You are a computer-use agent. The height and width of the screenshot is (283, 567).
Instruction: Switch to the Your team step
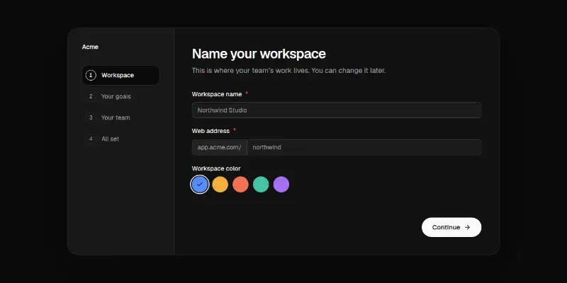click(x=120, y=117)
